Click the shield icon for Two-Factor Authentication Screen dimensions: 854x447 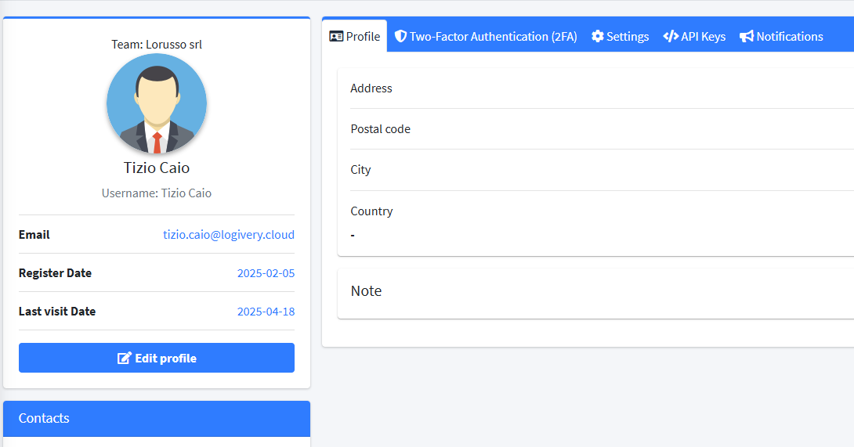tap(400, 37)
